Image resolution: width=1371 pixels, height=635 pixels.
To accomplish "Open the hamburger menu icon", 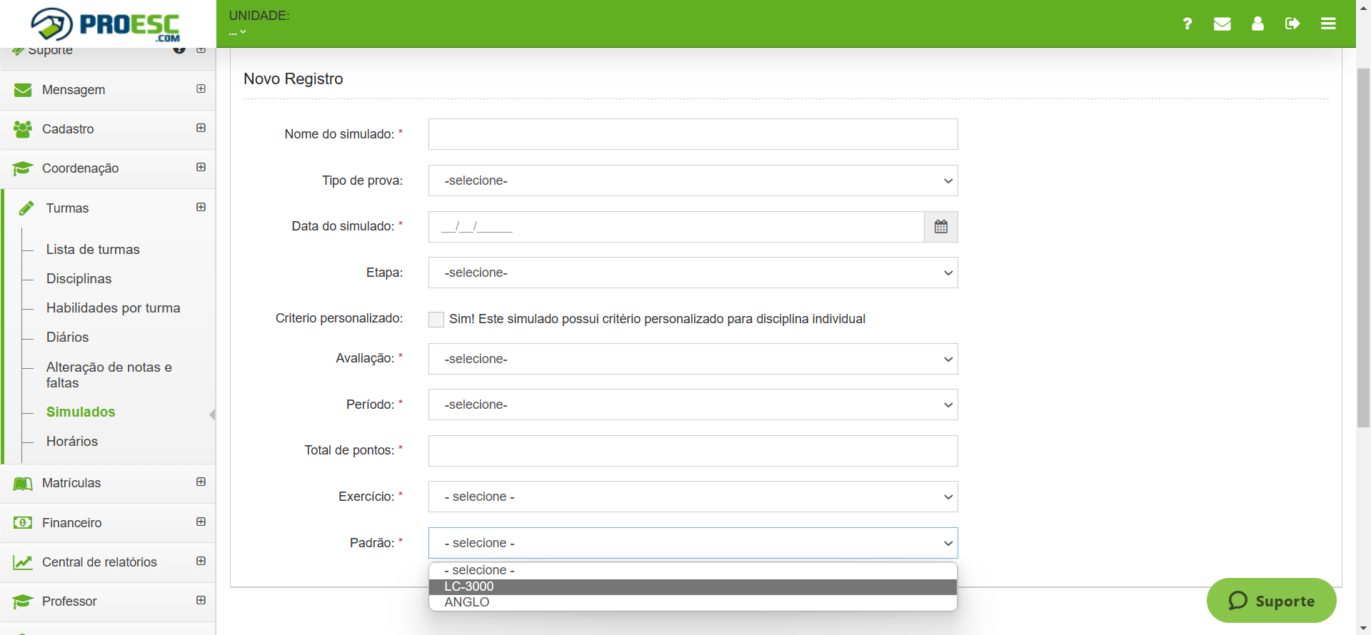I will [1328, 24].
